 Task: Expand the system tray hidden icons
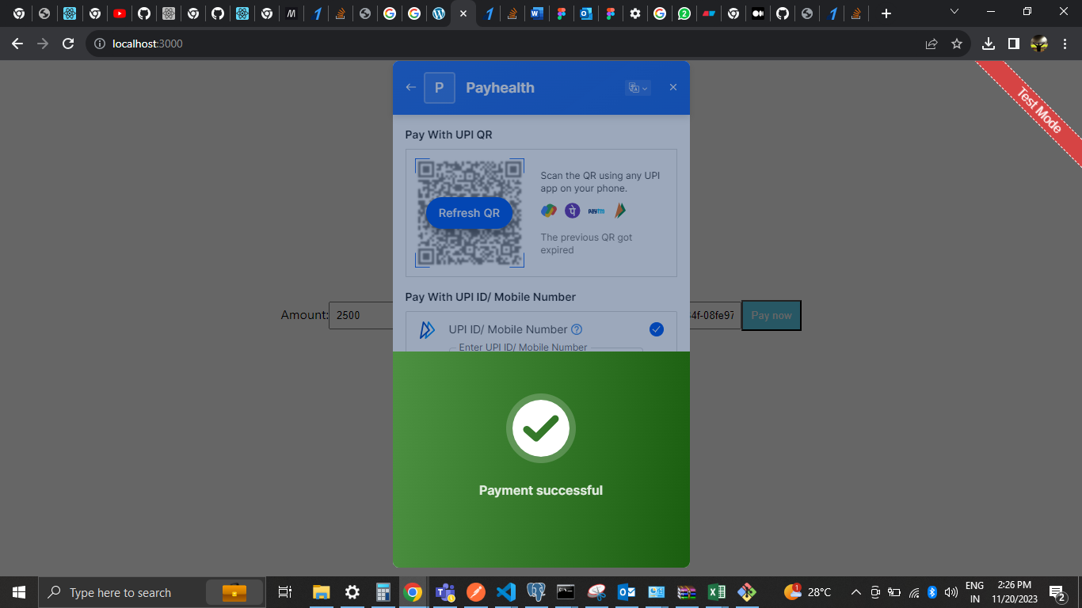click(855, 592)
